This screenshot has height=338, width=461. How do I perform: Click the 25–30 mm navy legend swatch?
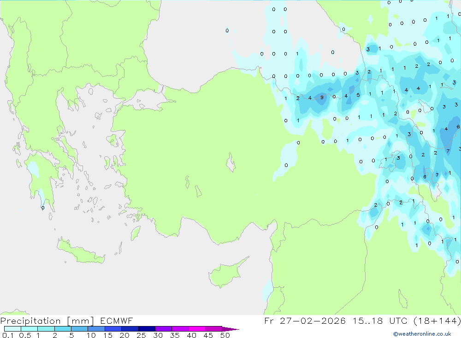click(x=147, y=329)
